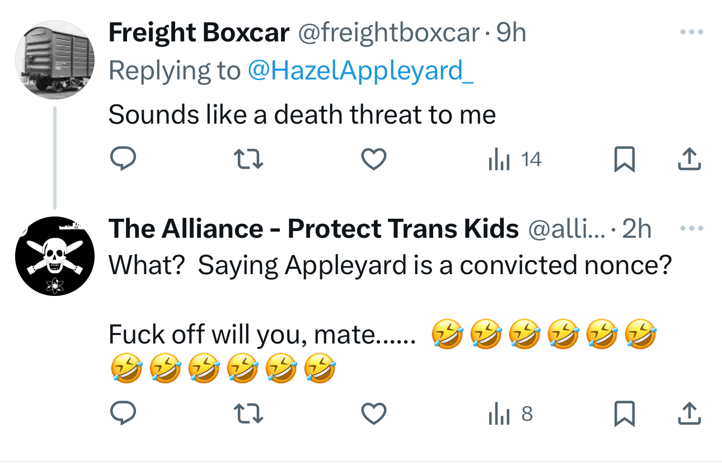This screenshot has width=722, height=466.
Task: Retweet Freight Boxcar's post
Action: point(247,160)
